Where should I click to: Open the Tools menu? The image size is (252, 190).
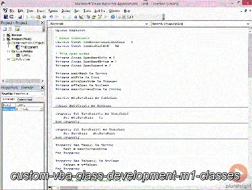point(87,11)
